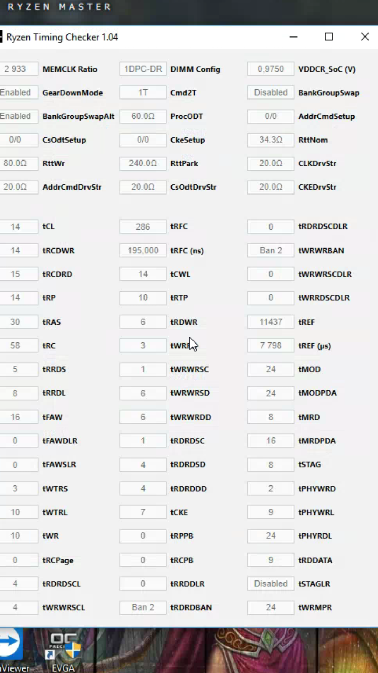378x673 pixels.
Task: Click the tRDRDBAN Ban 2 field
Action: [143, 607]
